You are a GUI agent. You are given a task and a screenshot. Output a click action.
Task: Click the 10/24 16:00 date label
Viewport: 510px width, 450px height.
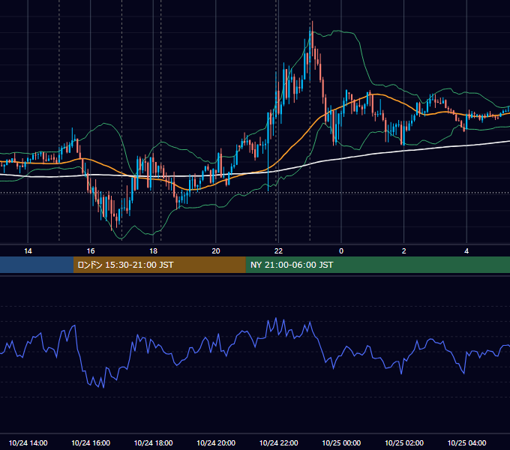(x=91, y=442)
